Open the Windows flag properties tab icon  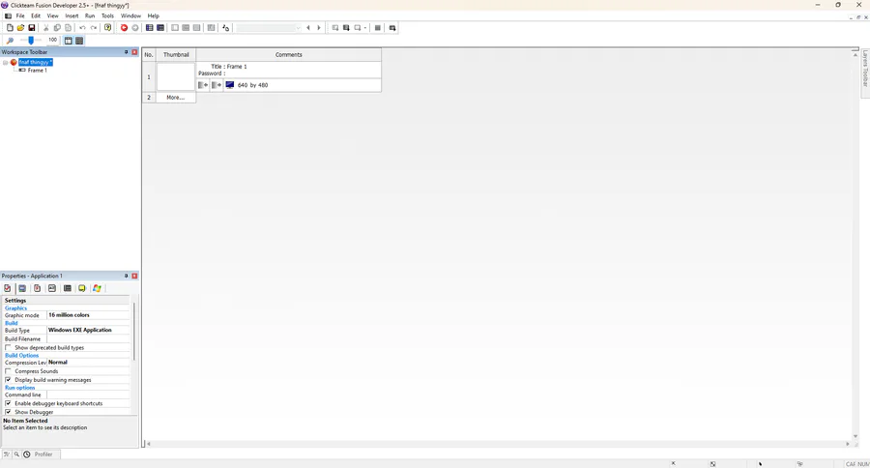97,288
